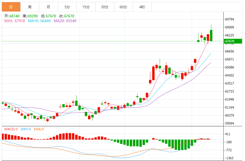
Task: Switch to monthly 月 chart tab
Action: [48, 7]
